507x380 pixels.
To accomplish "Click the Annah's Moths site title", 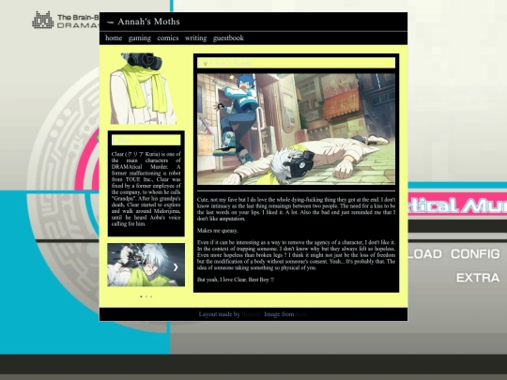I will [x=148, y=22].
